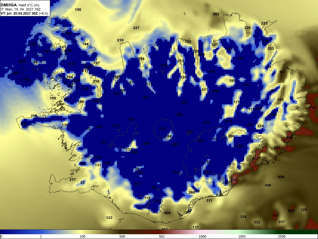Click the map value '505'

point(291,211)
